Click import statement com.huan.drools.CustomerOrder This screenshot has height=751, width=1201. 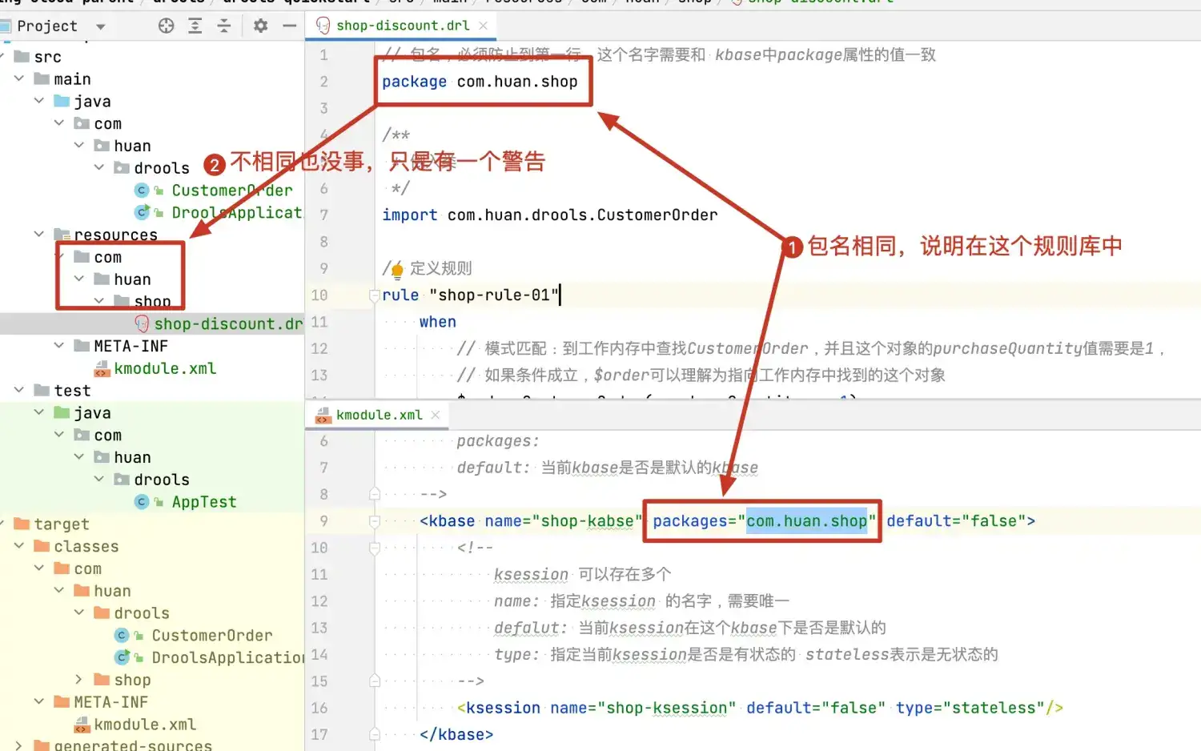pyautogui.click(x=582, y=215)
